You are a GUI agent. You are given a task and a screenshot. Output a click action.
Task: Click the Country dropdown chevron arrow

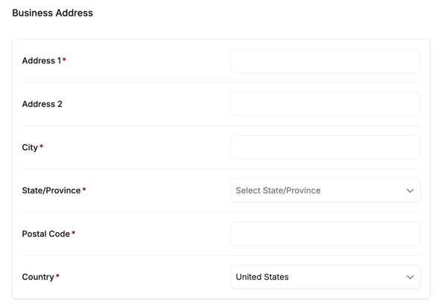pos(410,277)
